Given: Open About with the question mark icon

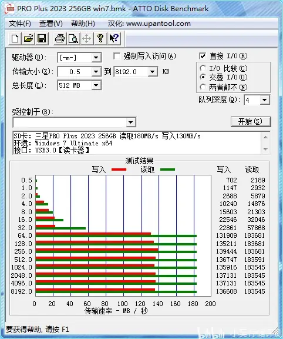Looking at the screenshot, I should (x=100, y=38).
